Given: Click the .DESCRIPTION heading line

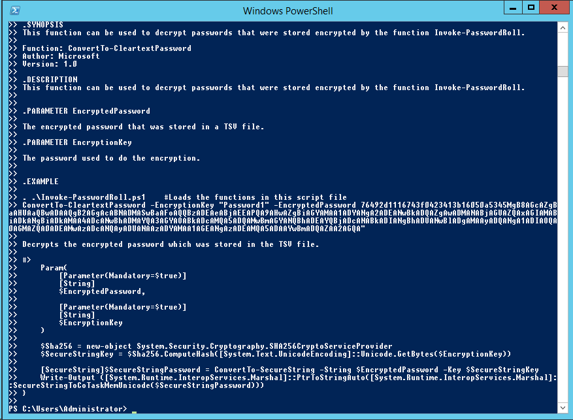Looking at the screenshot, I should [50, 80].
